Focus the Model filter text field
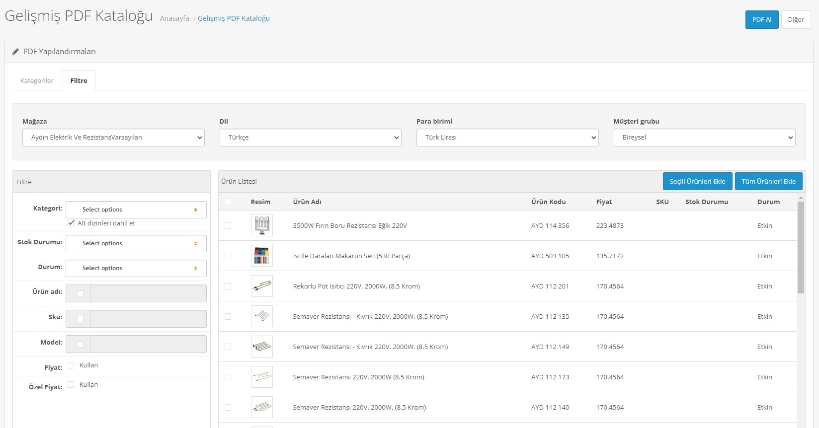Screen dimensions: 819x428 pyautogui.click(x=148, y=344)
